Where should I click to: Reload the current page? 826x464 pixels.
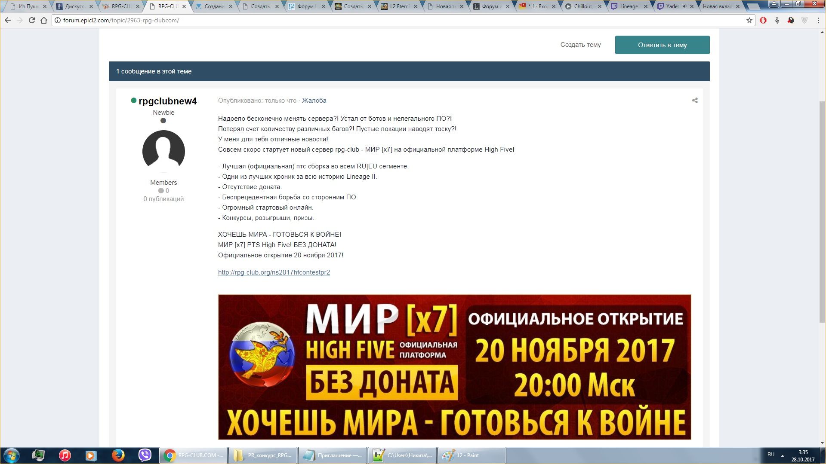tap(32, 20)
